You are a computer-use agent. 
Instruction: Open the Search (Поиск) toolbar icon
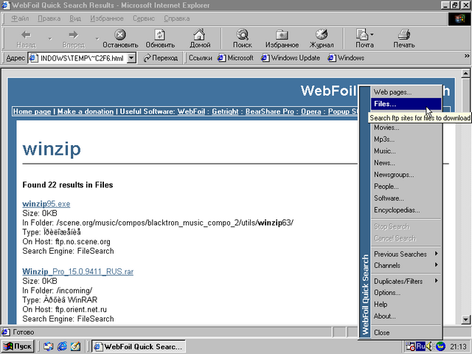[242, 38]
